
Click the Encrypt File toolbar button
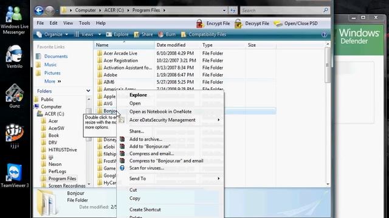click(x=213, y=24)
